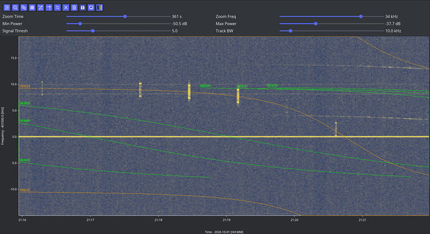The height and width of the screenshot is (234, 430).
Task: Toggle the padlock lock icon
Action: click(82, 7)
